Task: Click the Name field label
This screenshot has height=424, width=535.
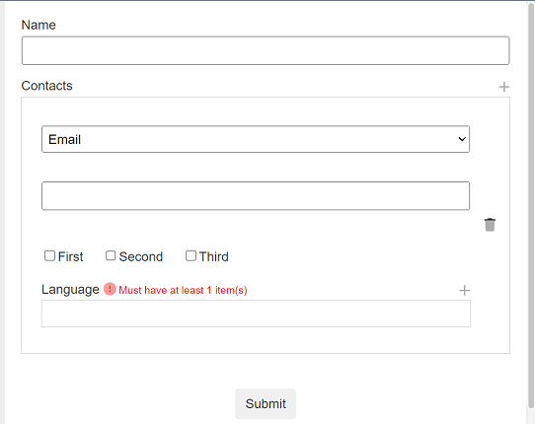Action: pos(38,25)
